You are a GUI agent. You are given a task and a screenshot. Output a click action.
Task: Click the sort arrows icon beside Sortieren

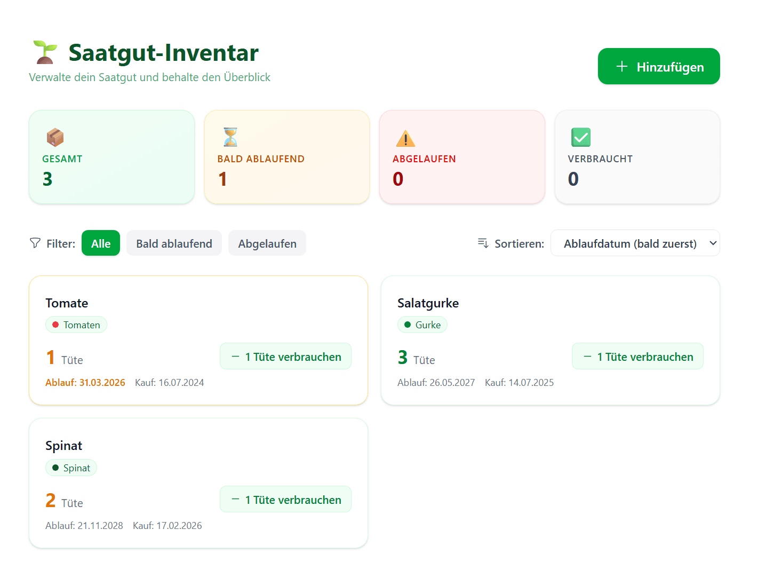tap(483, 243)
